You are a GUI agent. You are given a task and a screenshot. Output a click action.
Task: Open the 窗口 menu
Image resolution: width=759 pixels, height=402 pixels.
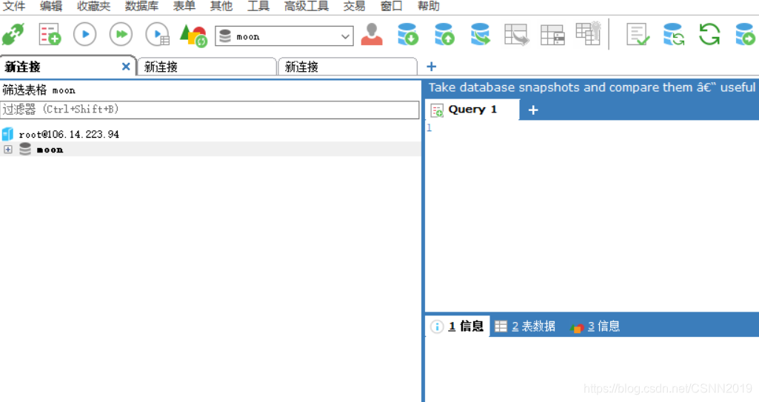(x=391, y=6)
